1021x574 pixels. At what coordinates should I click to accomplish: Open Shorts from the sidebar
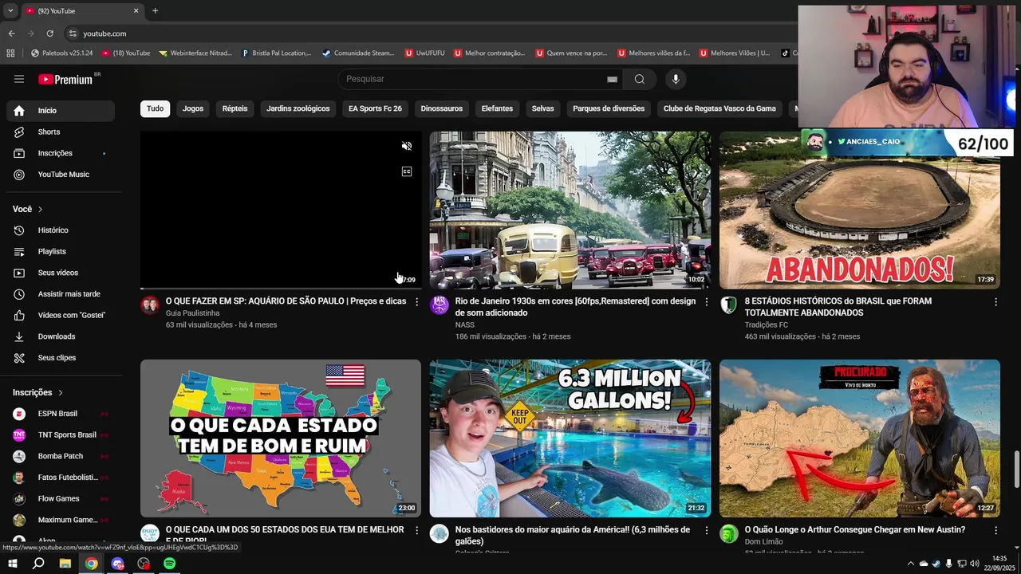pos(61,132)
